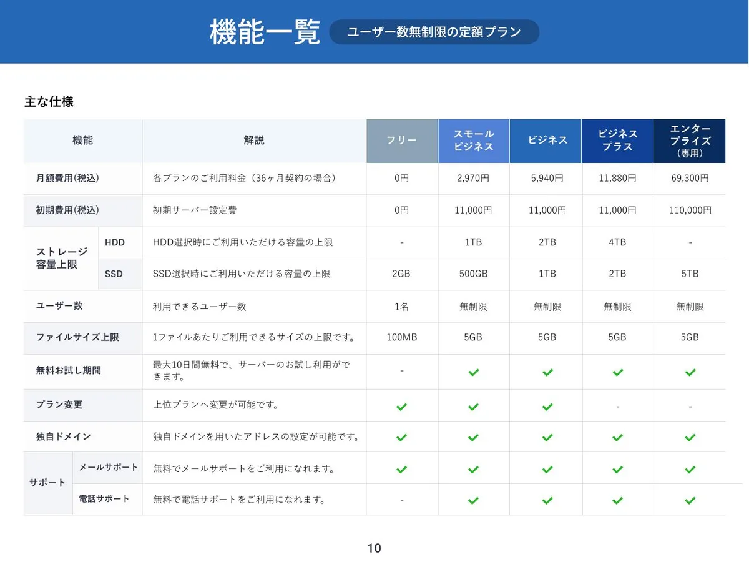The height and width of the screenshot is (562, 749).
Task: Click the スモールビジネス checkmark in 無料お試し期間 row
Action: coord(474,372)
